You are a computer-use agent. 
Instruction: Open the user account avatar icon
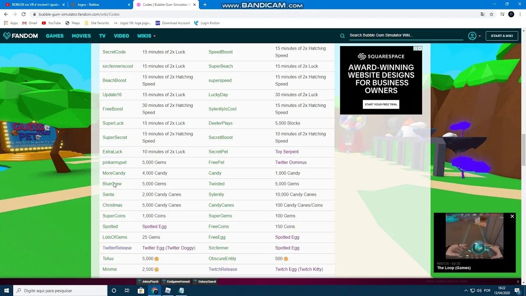pos(472,36)
